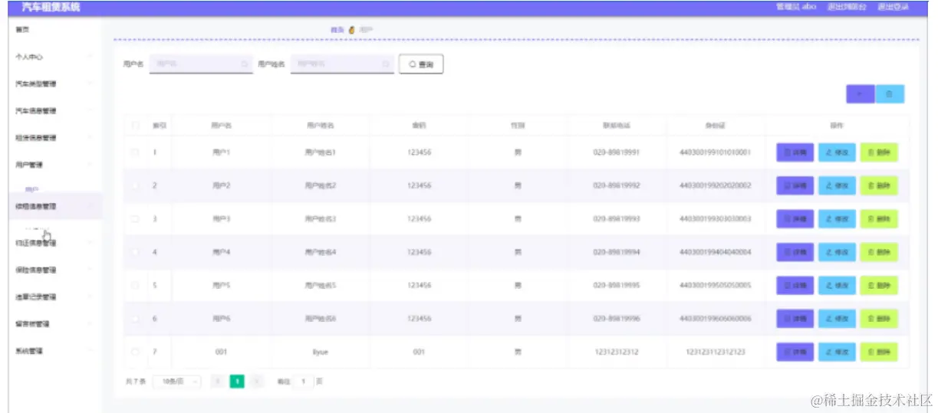Click 删除 for row 用户6
The height and width of the screenshot is (413, 938).
[879, 318]
